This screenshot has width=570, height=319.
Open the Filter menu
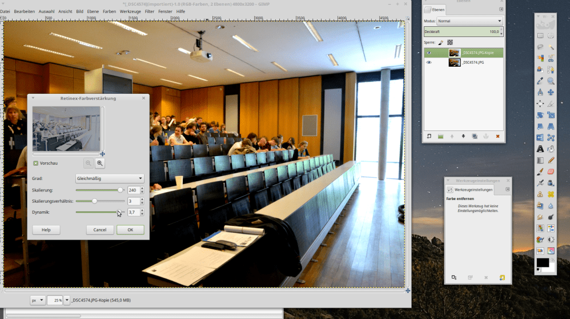149,11
